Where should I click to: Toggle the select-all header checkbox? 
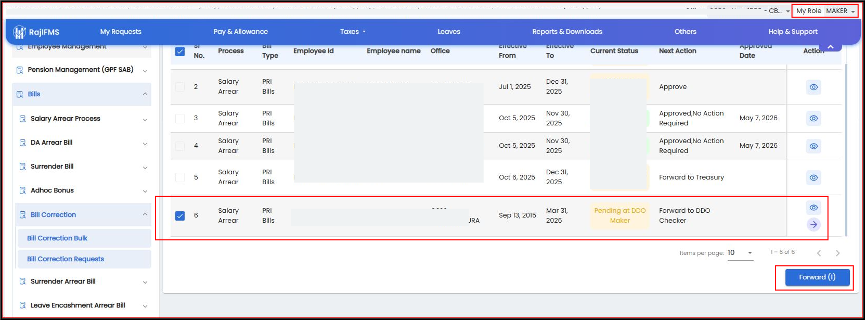click(180, 51)
